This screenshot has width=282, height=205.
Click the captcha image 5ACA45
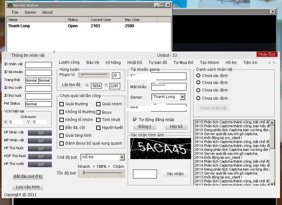(161, 148)
